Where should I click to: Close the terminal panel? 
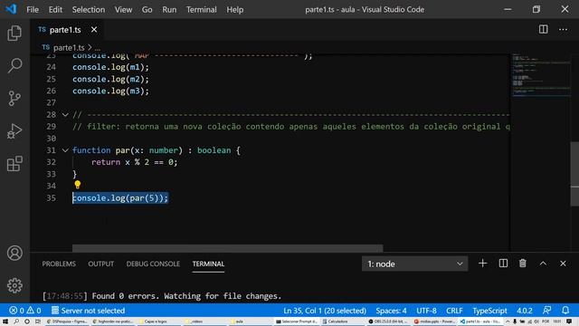tap(563, 264)
